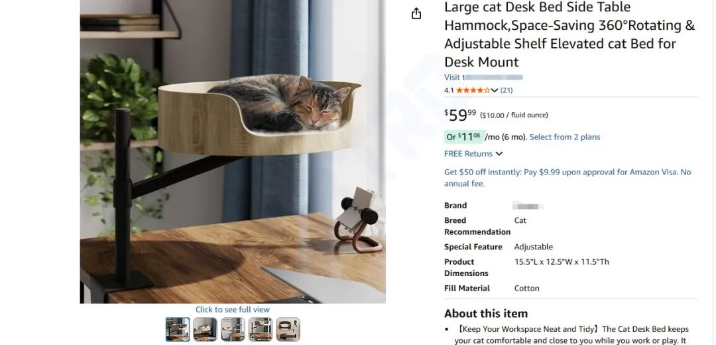Image resolution: width=716 pixels, height=345 pixels.
Task: Open the 21 customer reviews link
Action: coord(507,90)
